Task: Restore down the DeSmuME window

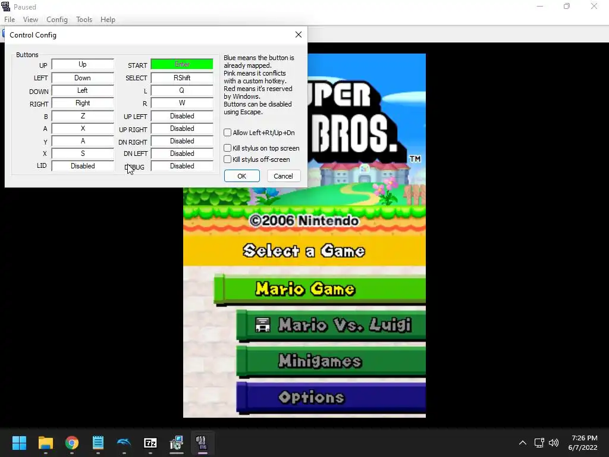Action: tap(567, 6)
